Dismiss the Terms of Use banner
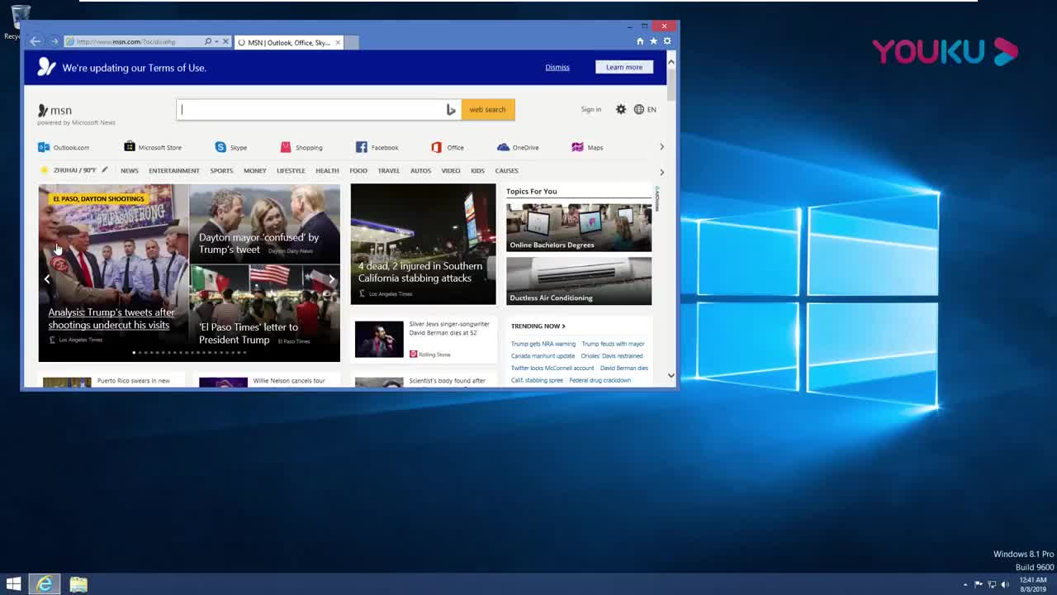Screen dimensions: 1057x595 pyautogui.click(x=557, y=67)
